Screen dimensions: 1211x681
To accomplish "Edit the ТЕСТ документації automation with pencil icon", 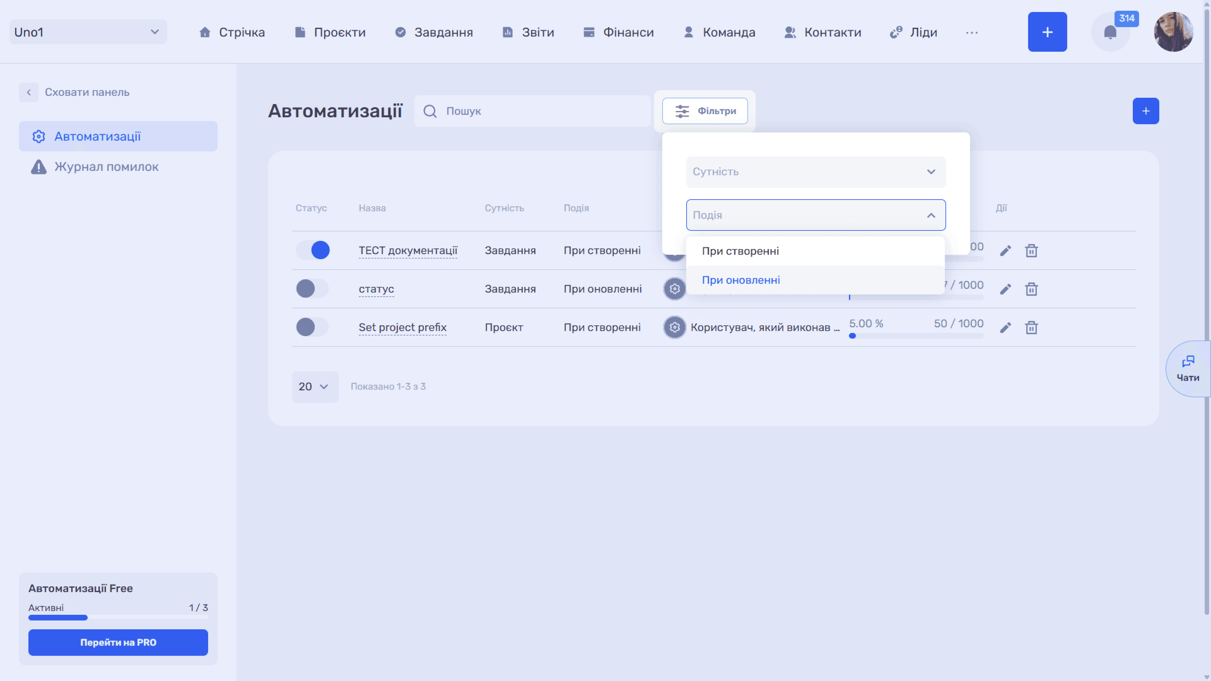I will 1005,251.
